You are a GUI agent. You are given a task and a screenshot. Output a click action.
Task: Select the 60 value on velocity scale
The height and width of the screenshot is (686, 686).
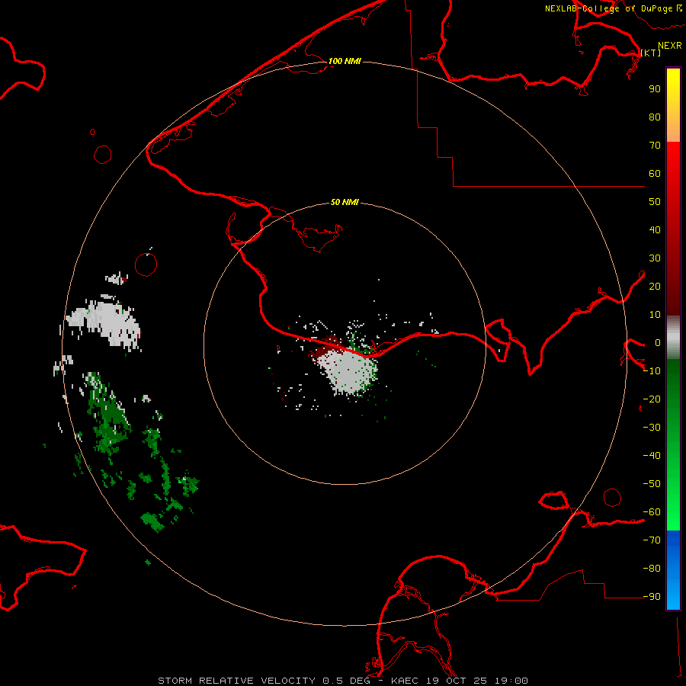coord(655,173)
